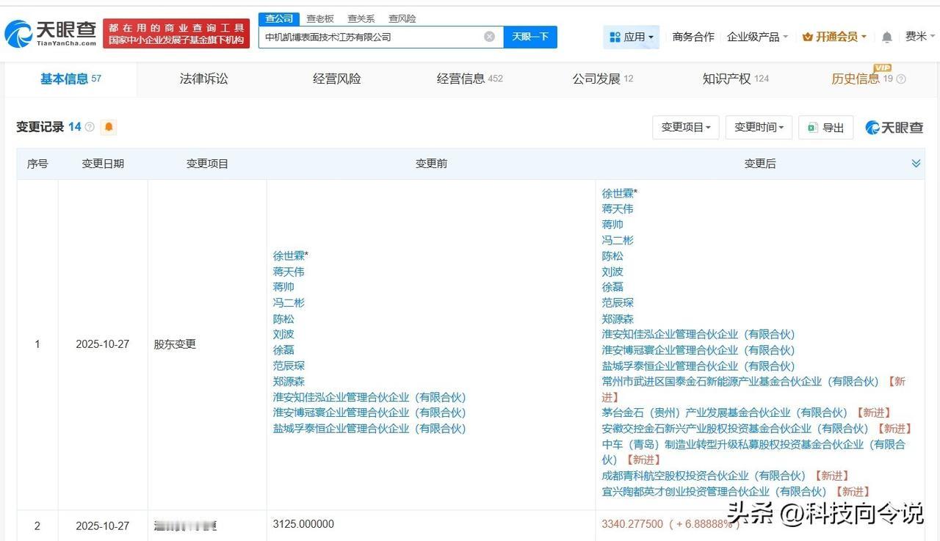Image resolution: width=940 pixels, height=541 pixels.
Task: Click the 商务合作 menu item
Action: point(693,36)
